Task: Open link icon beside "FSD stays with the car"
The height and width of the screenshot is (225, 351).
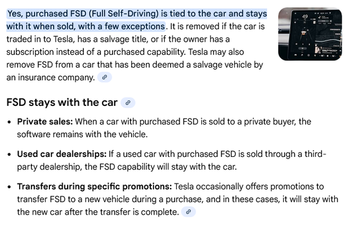Action: pos(128,103)
